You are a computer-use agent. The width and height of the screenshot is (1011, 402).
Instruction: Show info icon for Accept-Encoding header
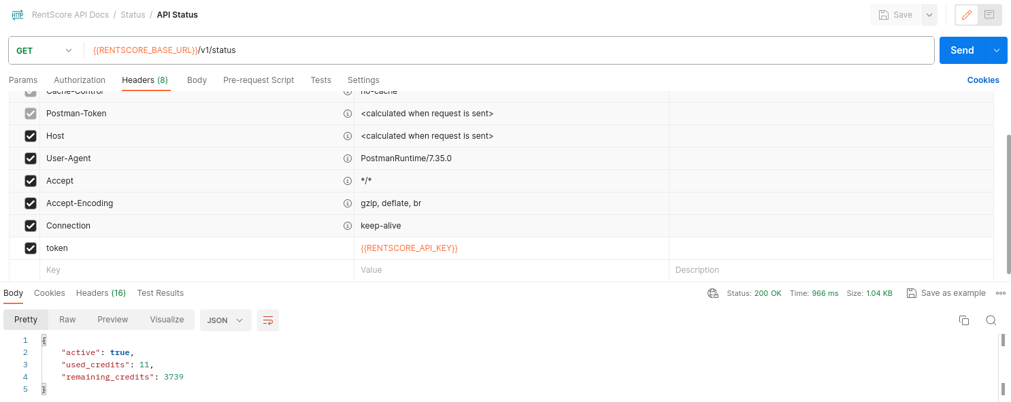[347, 203]
